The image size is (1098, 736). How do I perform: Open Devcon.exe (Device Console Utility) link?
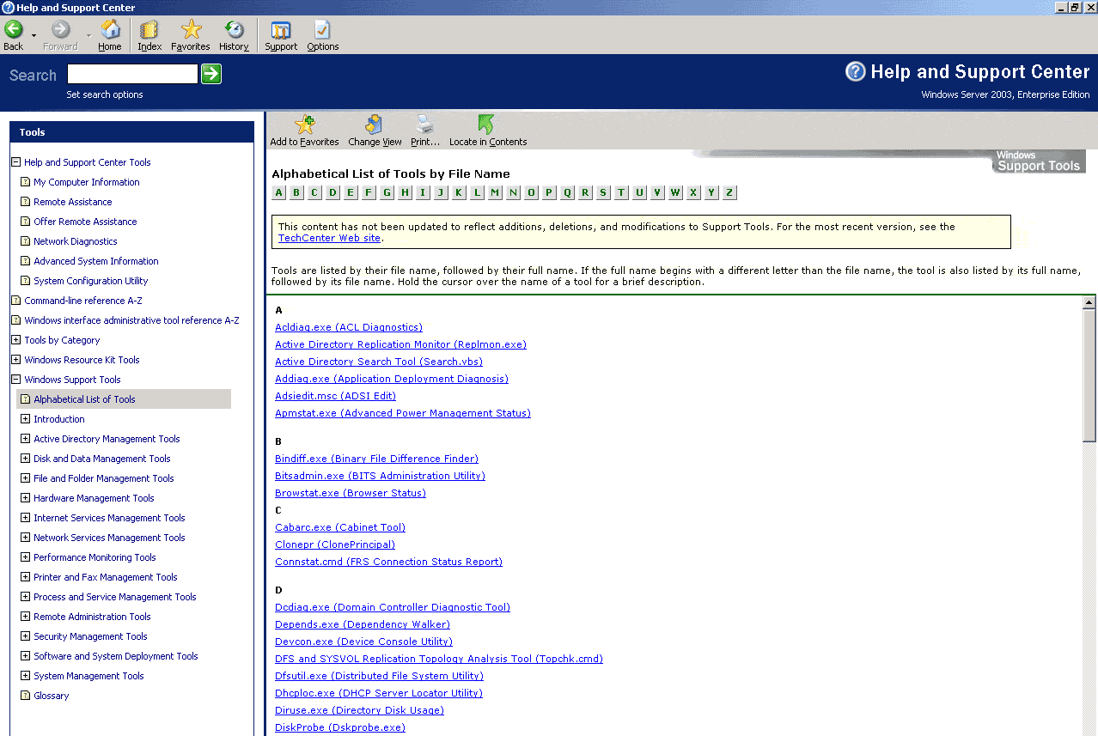coord(363,642)
